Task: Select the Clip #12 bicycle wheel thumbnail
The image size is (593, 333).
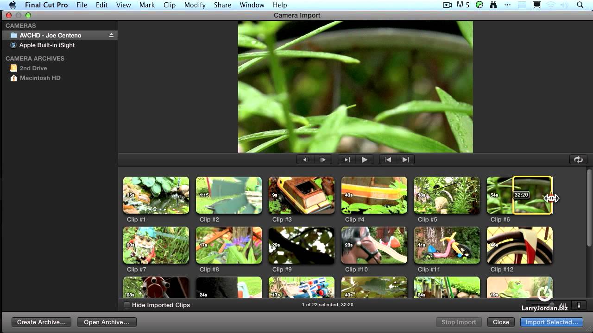Action: click(x=520, y=245)
